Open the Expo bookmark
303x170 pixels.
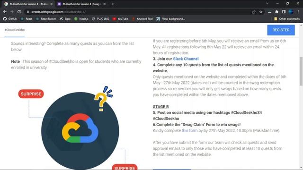(65, 19)
